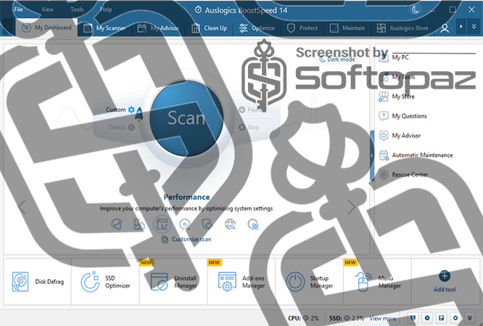Open My Advisor in the right sidebar
The image size is (483, 326).
tap(406, 135)
